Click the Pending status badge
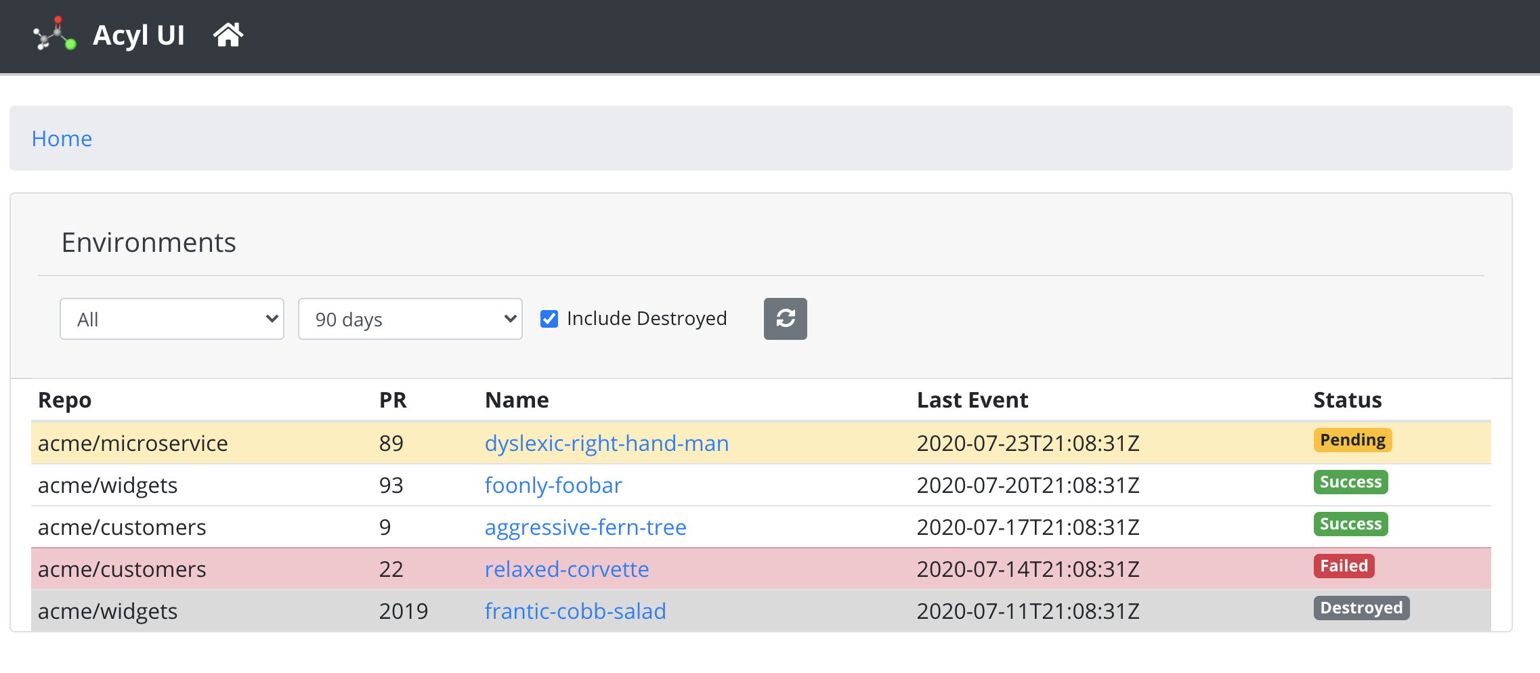The height and width of the screenshot is (673, 1540). point(1352,440)
